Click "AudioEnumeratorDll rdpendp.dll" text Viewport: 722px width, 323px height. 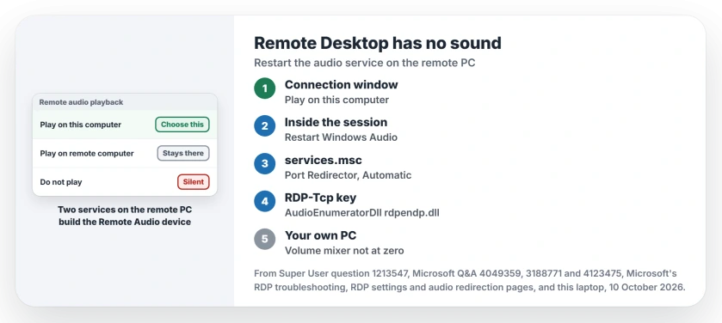[362, 213]
